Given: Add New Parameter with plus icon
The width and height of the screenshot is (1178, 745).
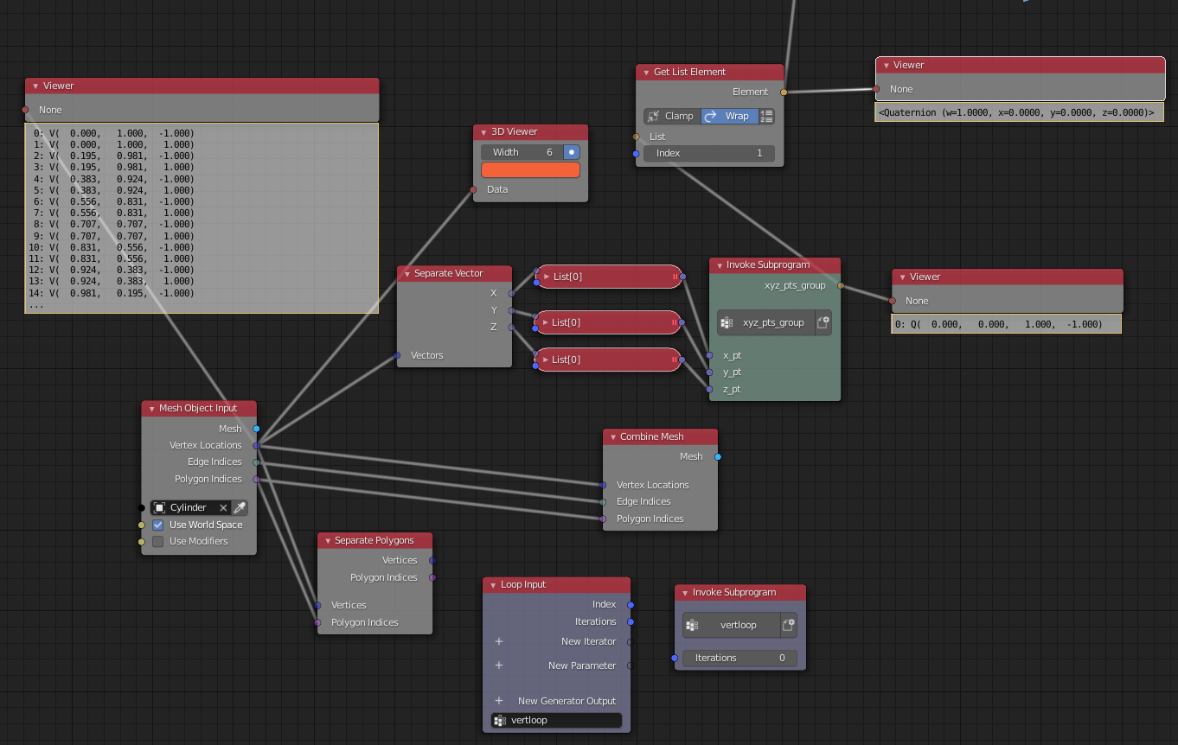Looking at the screenshot, I should (499, 665).
